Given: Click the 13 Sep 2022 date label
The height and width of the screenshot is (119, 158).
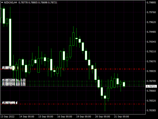Looking at the screenshot, I should coord(7,116).
